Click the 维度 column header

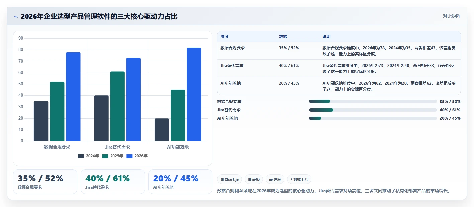click(x=225, y=37)
